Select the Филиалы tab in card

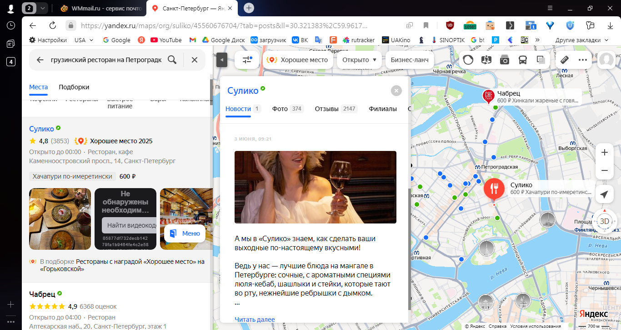point(383,109)
